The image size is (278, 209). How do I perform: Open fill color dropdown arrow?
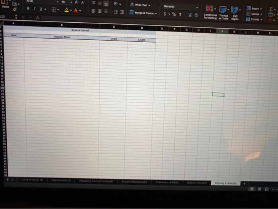(x=71, y=10)
